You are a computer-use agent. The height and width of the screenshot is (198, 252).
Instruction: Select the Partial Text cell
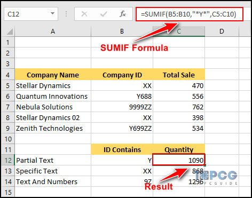(53, 160)
